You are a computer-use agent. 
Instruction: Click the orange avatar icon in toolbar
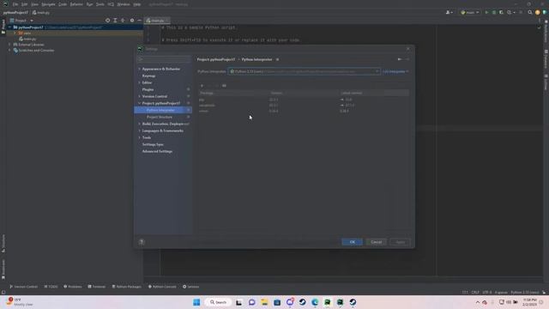(x=538, y=12)
